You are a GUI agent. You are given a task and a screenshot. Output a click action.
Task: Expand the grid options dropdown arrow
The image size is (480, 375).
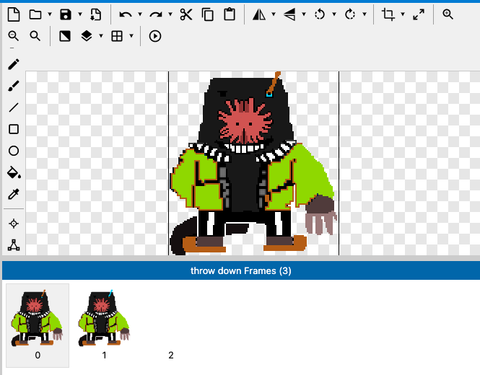tap(131, 36)
